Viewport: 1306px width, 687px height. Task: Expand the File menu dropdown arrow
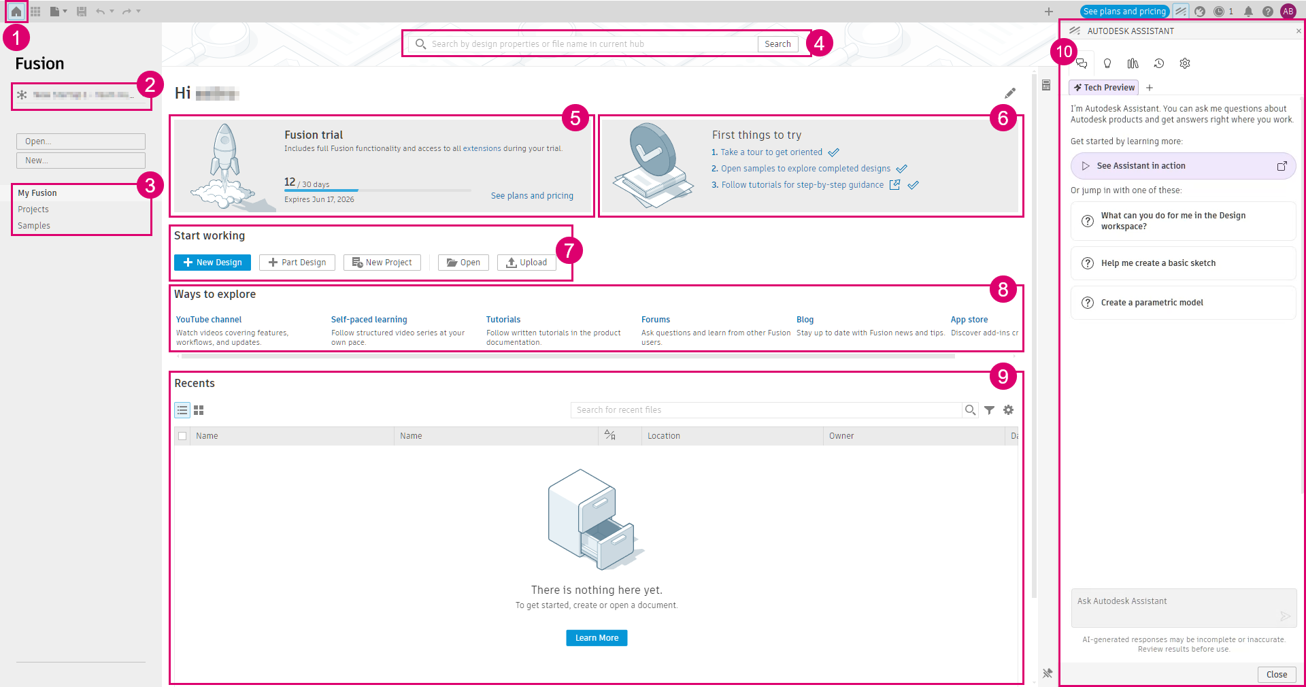[x=65, y=12]
